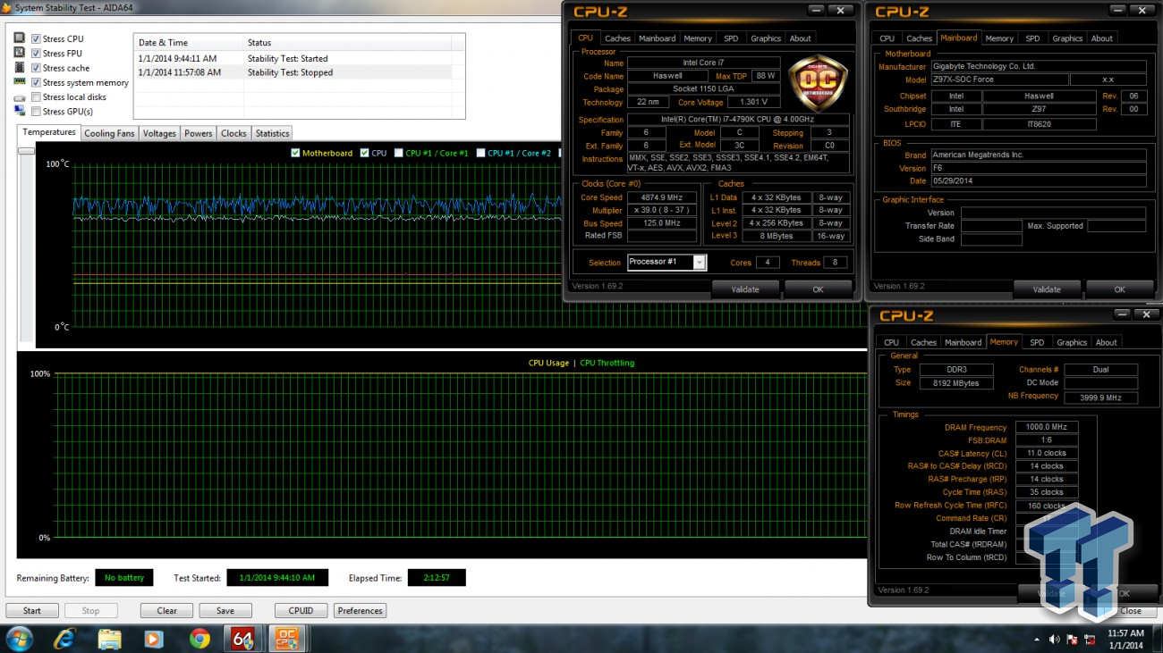Open the Voltages tab

click(x=159, y=133)
